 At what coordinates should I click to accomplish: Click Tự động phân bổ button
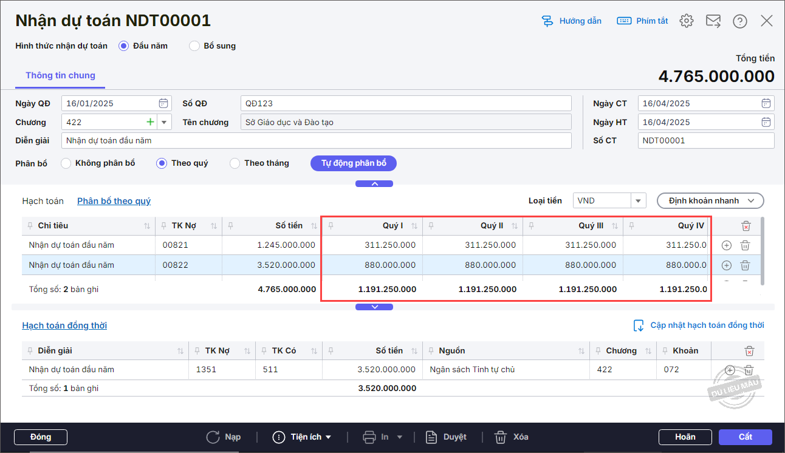click(x=354, y=163)
